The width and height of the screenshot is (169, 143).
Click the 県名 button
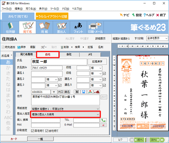pyautogui.click(x=67, y=92)
